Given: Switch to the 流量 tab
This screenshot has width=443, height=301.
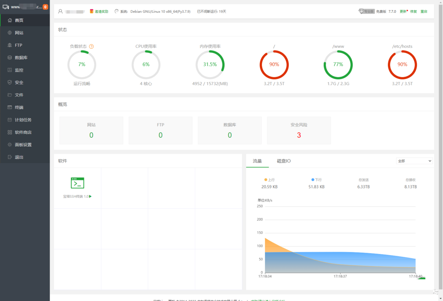Looking at the screenshot, I should [257, 161].
